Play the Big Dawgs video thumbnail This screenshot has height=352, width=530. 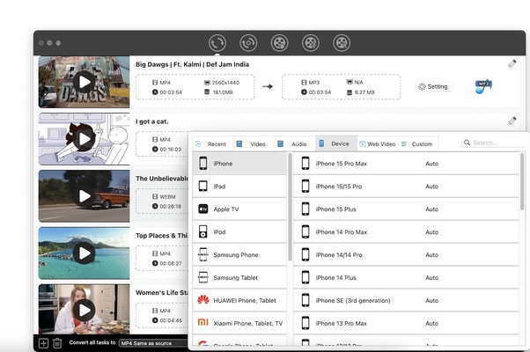84,82
